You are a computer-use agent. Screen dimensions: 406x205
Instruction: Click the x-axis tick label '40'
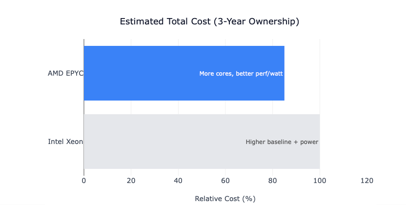pyautogui.click(x=178, y=181)
